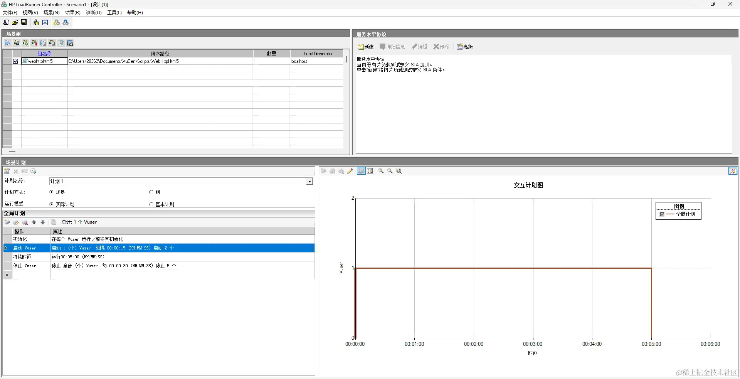Viewport: 740px width, 379px height.
Task: Toggle the 全局计划 legend checkbox
Action: click(x=662, y=214)
